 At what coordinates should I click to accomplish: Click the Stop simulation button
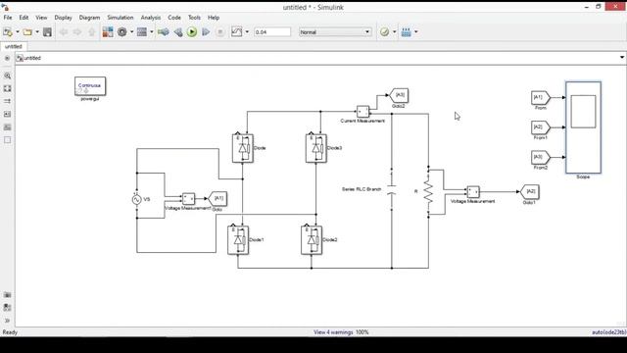pos(219,32)
